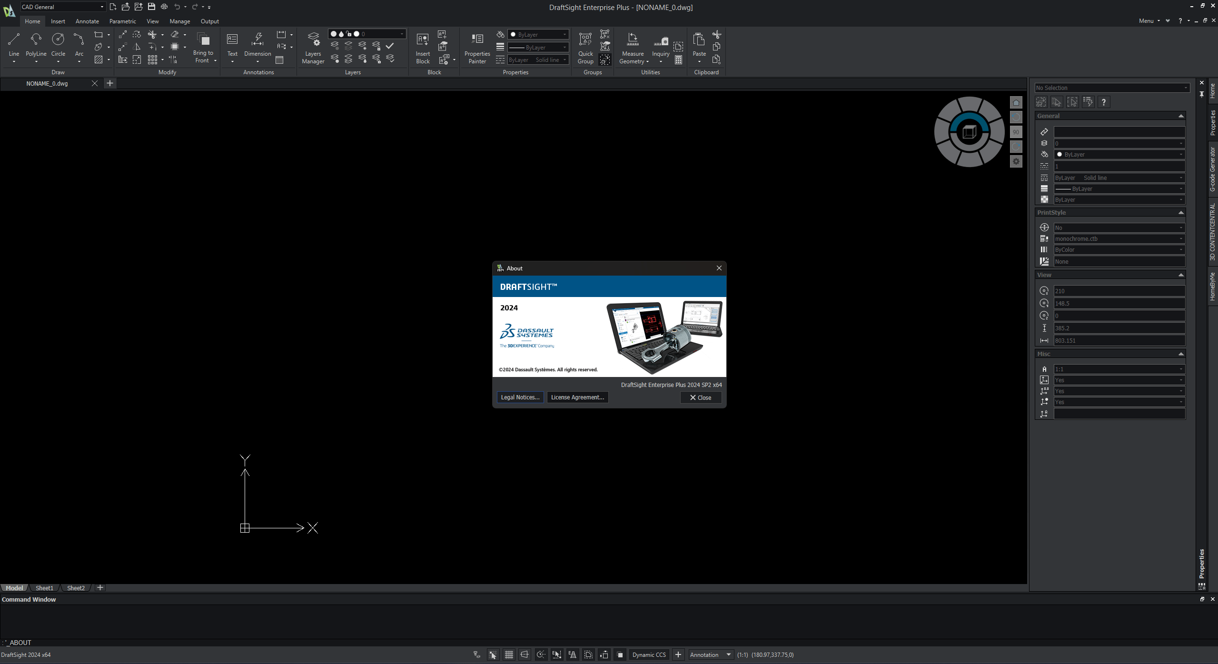Click the Trim scissors tool
The image size is (1218, 664).
pos(152,35)
